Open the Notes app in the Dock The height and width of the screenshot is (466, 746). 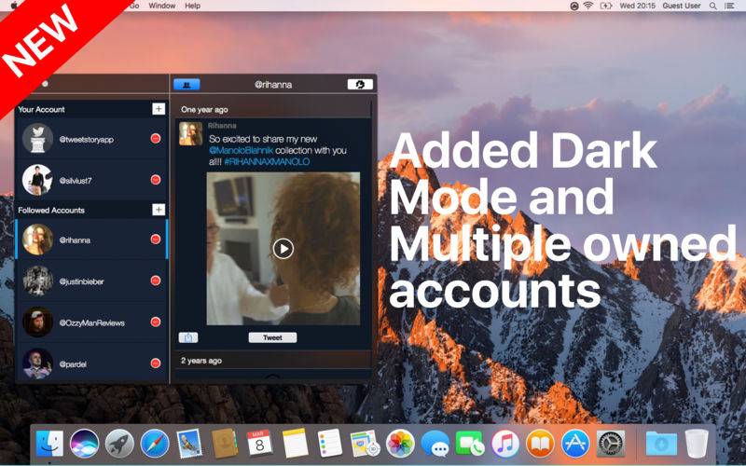(x=295, y=444)
